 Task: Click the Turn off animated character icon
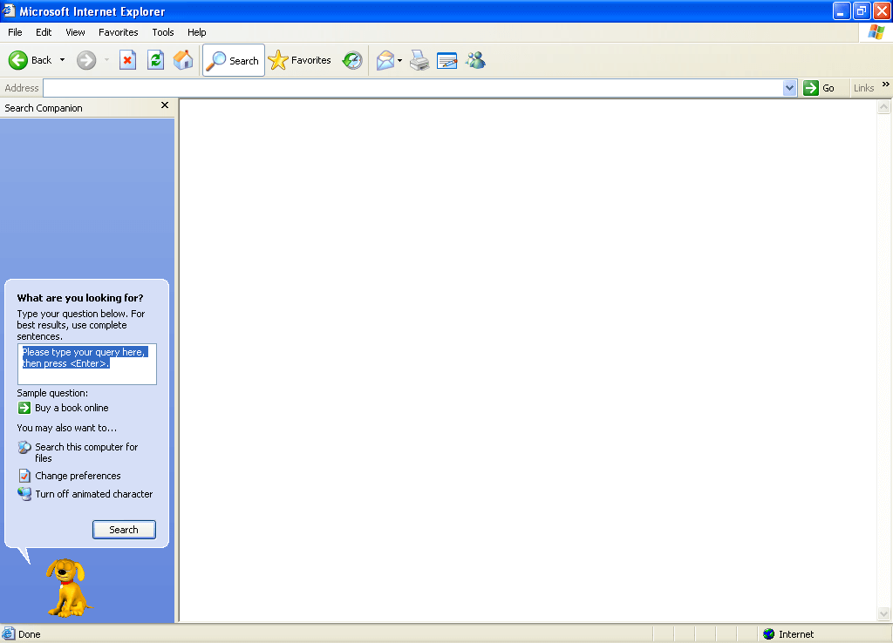point(24,494)
